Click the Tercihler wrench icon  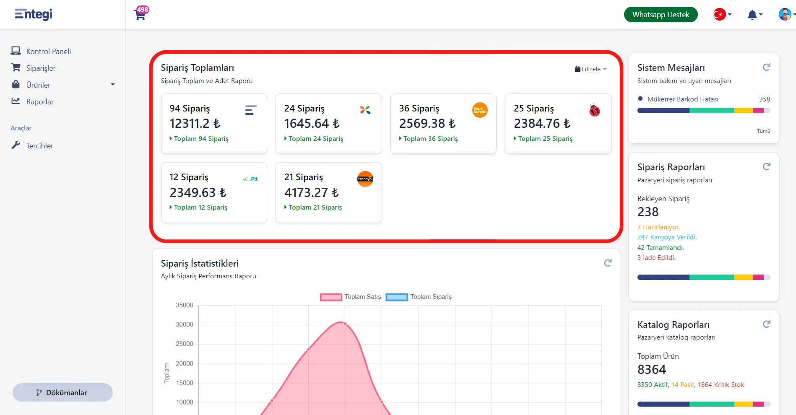16,145
